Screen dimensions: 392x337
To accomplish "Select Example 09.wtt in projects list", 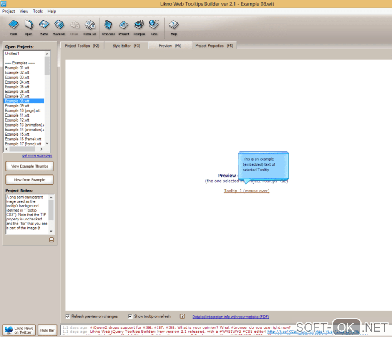I will [24, 106].
